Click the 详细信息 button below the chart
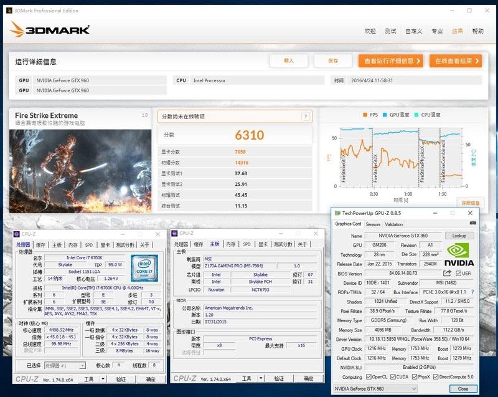 [471, 203]
